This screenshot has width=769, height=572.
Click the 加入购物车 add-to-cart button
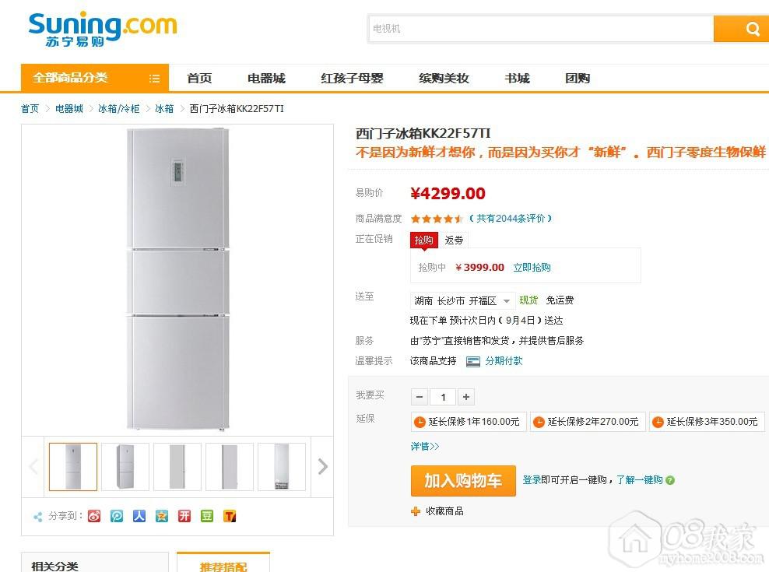tap(462, 480)
